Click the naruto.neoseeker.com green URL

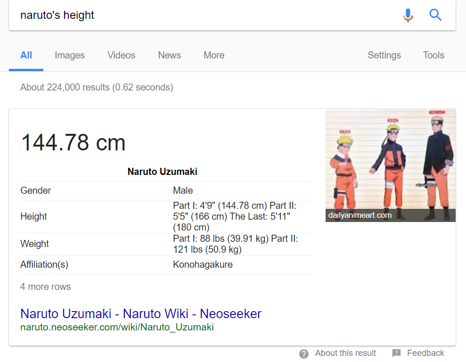pos(117,327)
